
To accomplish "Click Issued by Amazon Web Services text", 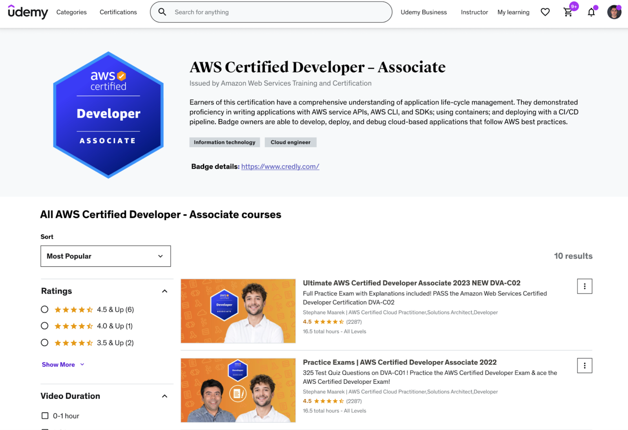I will 280,83.
